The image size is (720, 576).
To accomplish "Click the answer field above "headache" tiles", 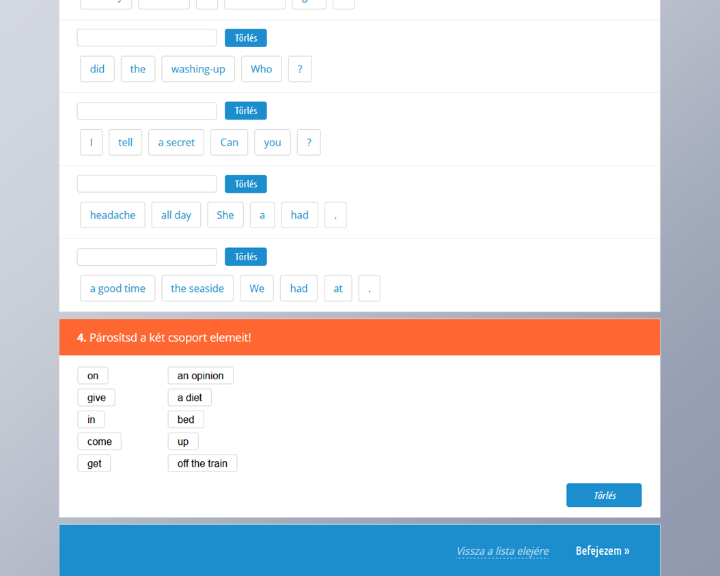I will pyautogui.click(x=147, y=184).
